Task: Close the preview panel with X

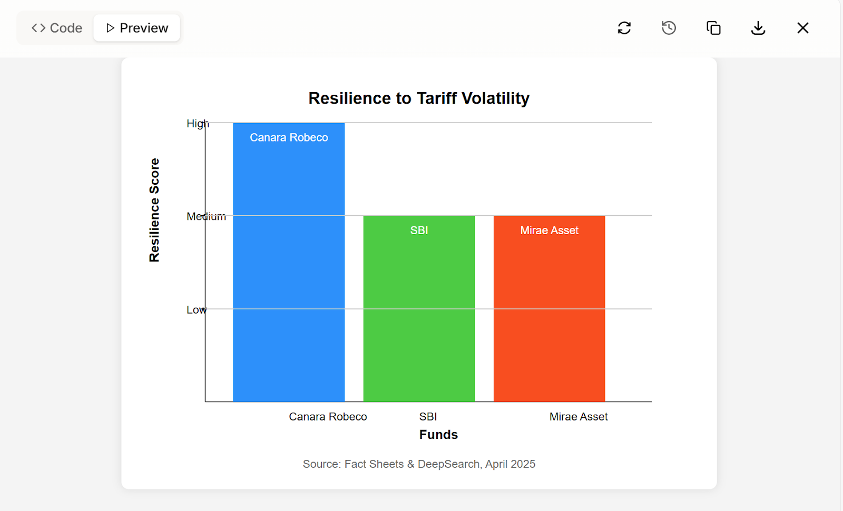Action: (x=803, y=28)
